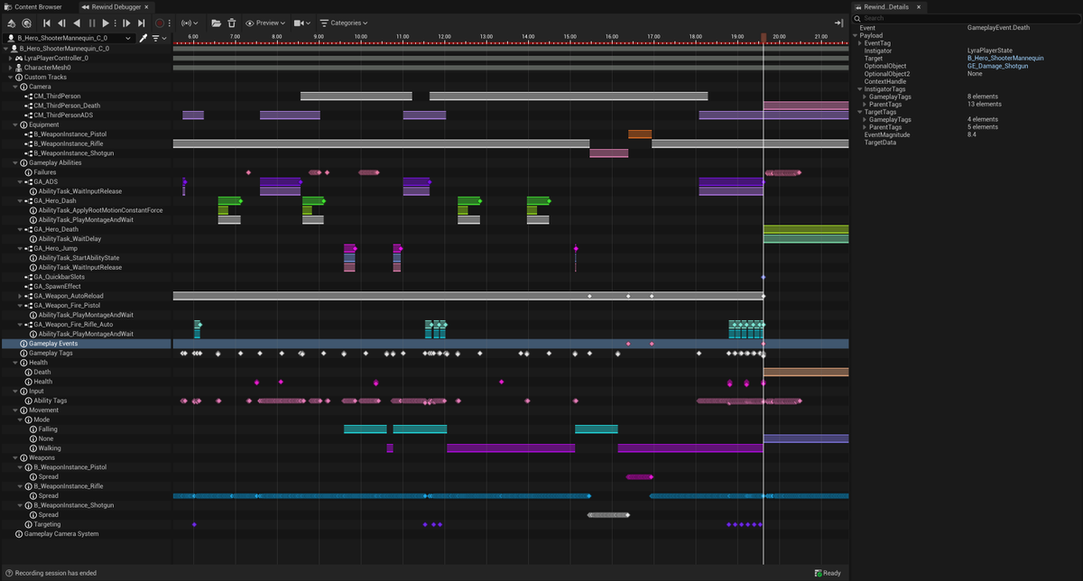The height and width of the screenshot is (581, 1083).
Task: Start recording with the red record button
Action: pos(160,23)
